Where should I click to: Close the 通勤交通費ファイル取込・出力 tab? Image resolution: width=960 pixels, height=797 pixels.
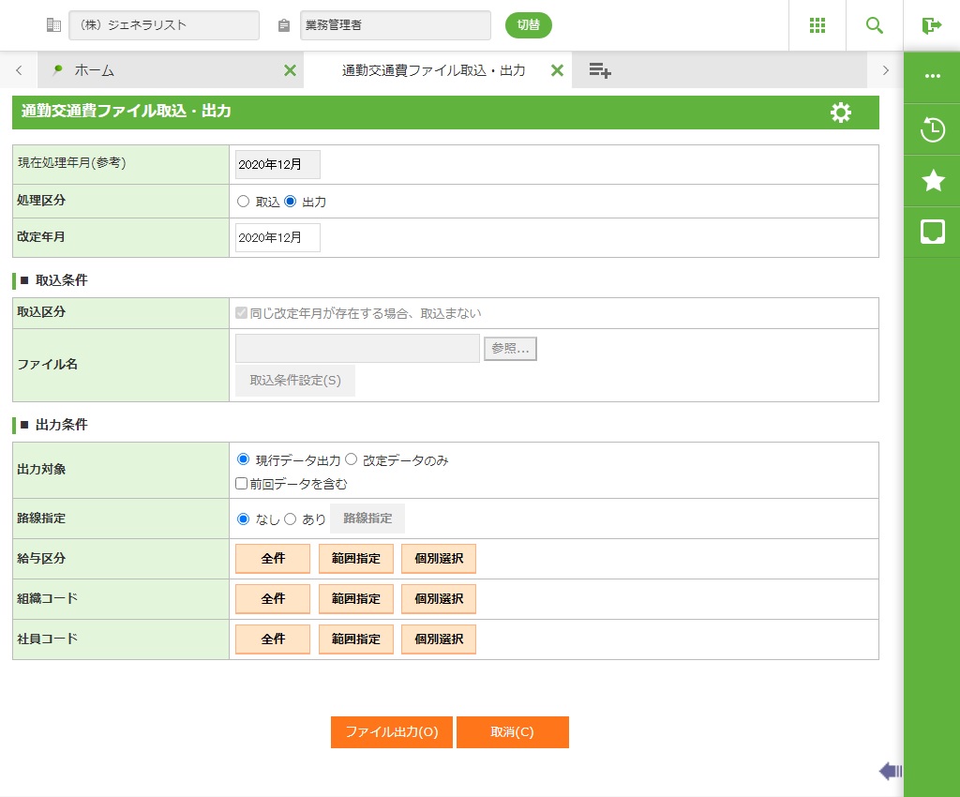pyautogui.click(x=557, y=70)
